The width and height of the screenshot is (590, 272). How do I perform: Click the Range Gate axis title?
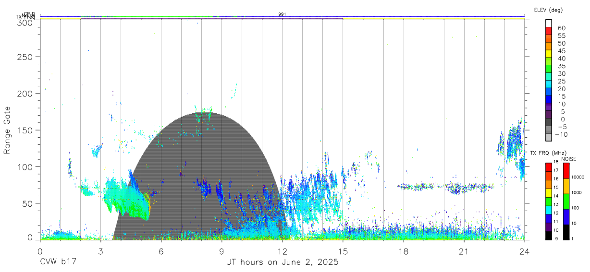click(x=7, y=130)
